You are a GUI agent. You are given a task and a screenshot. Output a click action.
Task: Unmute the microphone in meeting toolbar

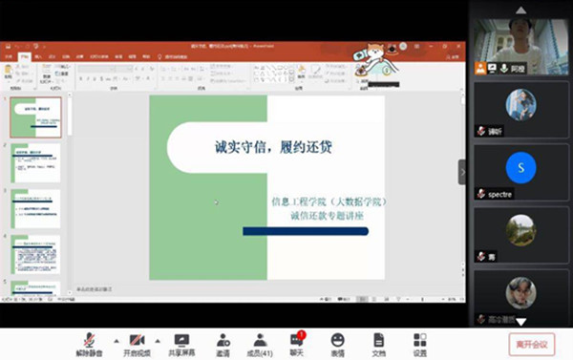coord(89,345)
